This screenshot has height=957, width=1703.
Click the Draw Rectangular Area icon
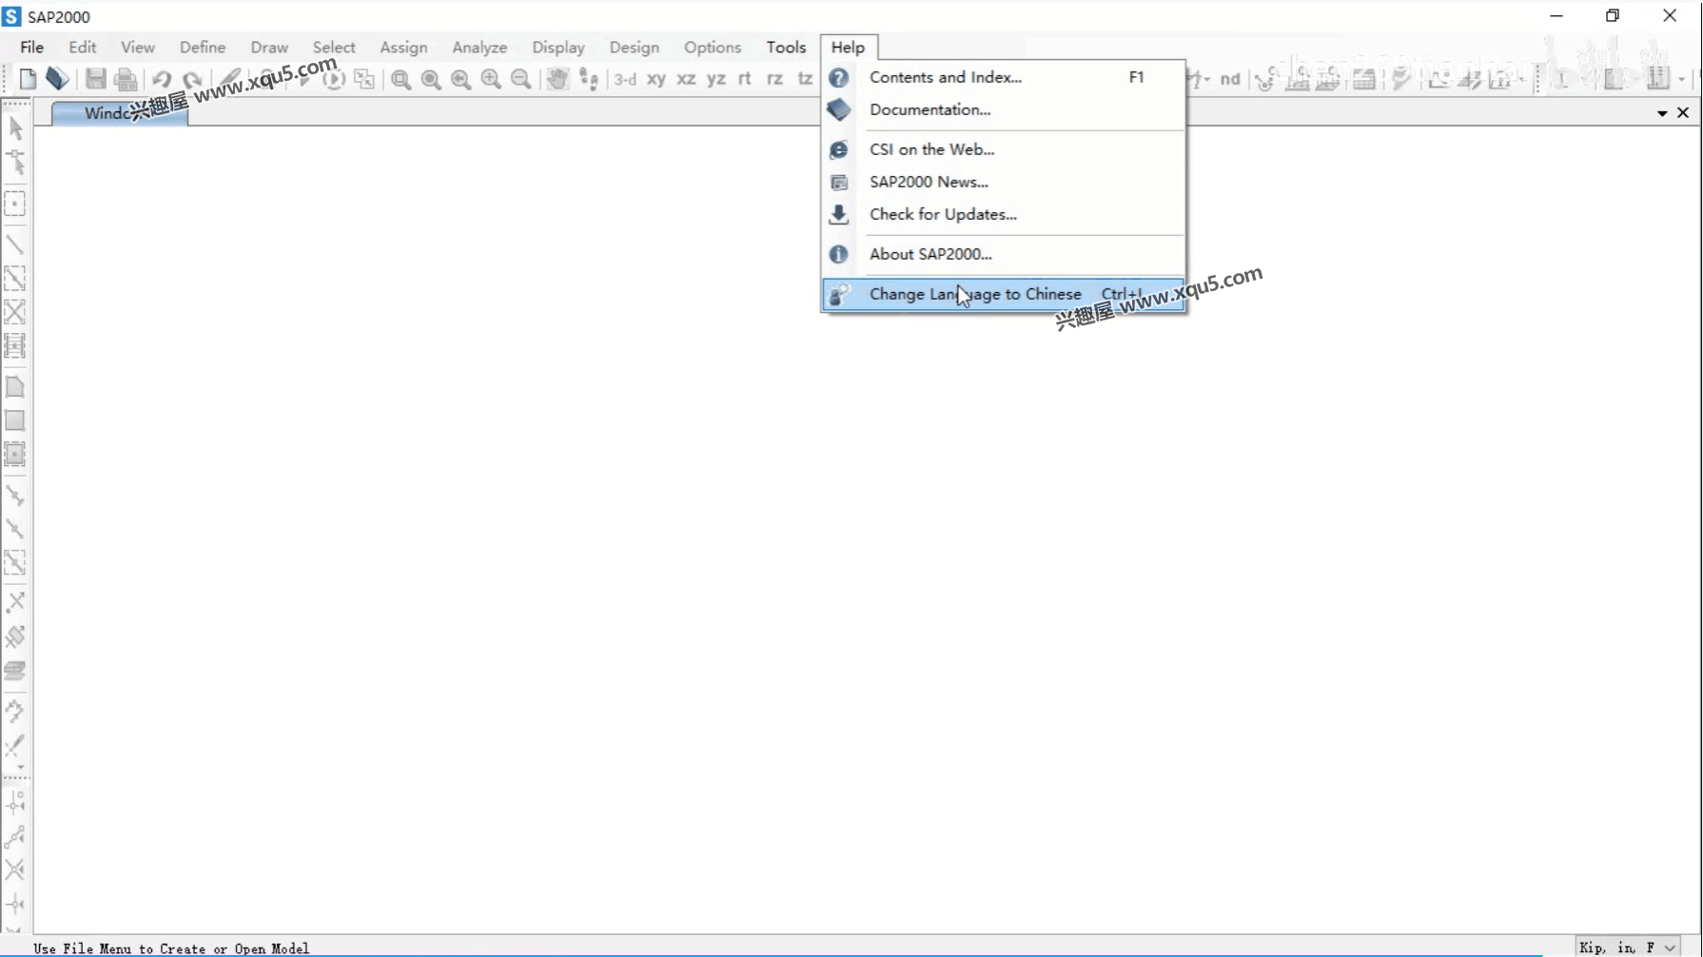coord(15,420)
